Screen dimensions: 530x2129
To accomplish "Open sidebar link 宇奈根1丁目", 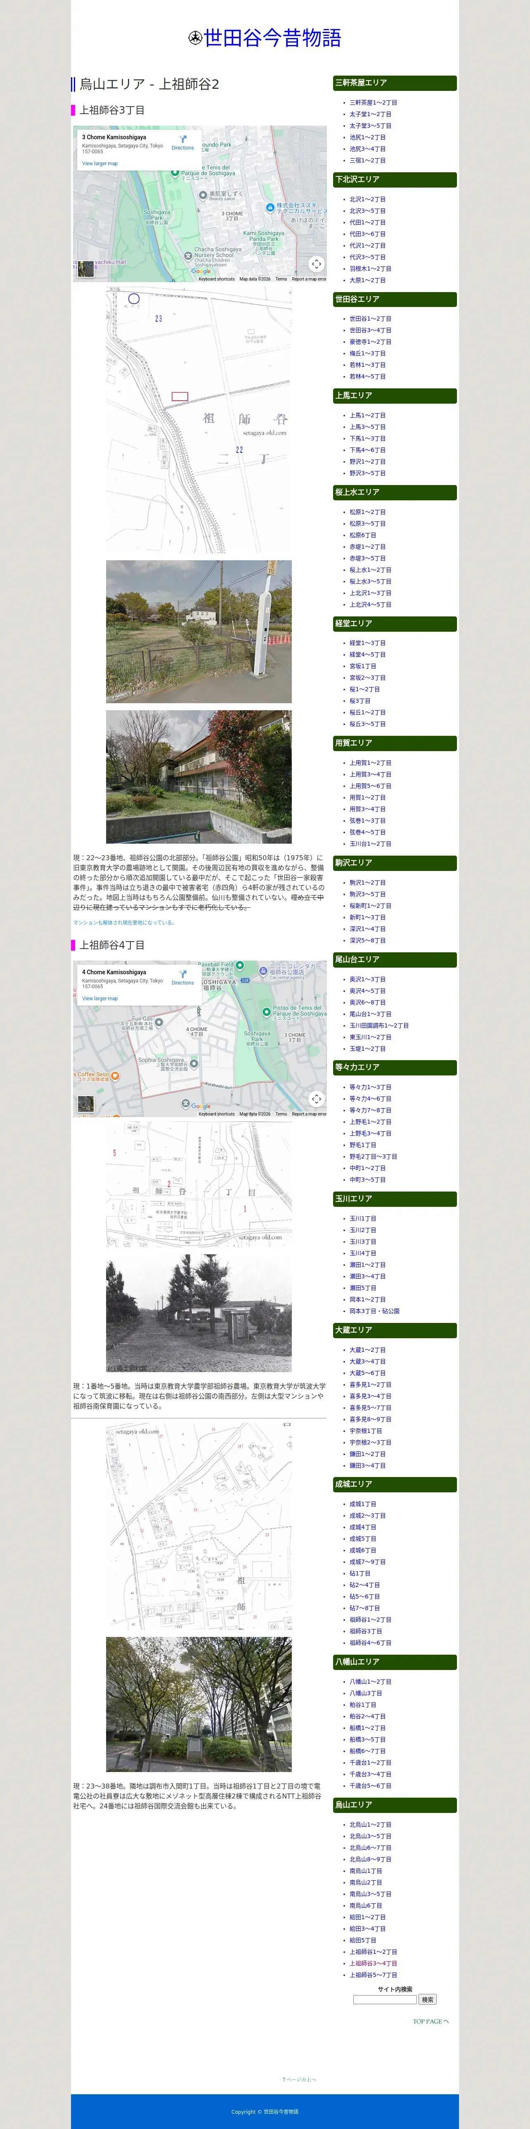I will (366, 1431).
